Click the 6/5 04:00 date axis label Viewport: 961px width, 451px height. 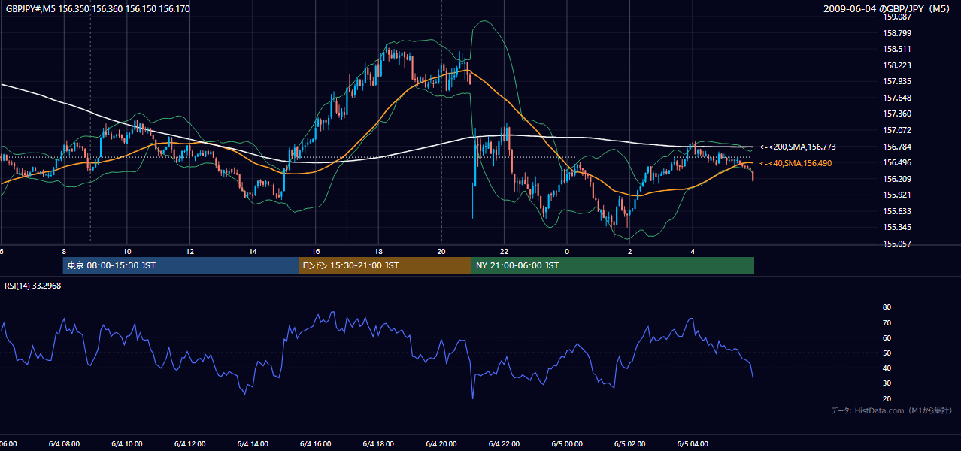point(693,444)
